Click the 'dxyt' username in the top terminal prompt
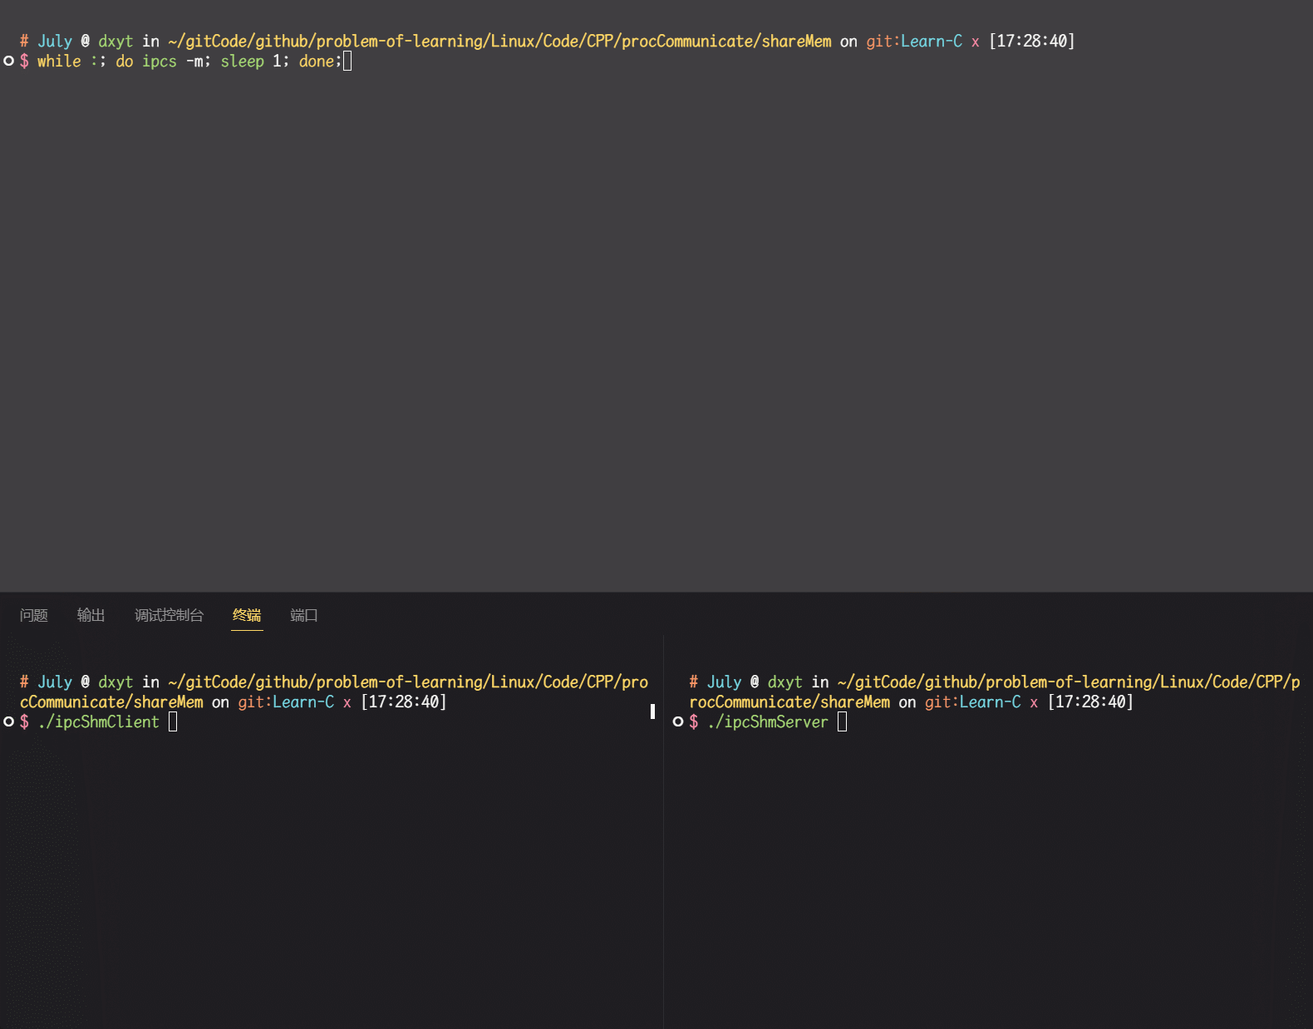 click(116, 42)
